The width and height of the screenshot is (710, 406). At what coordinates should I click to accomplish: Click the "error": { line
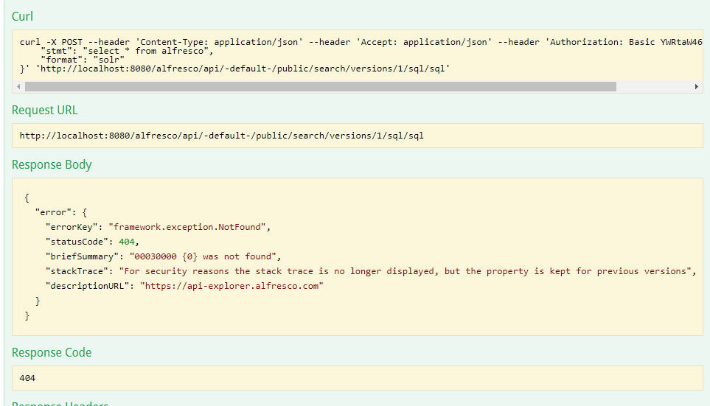coord(60,212)
